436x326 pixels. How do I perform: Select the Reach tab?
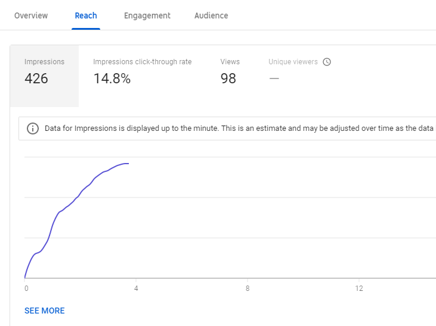pyautogui.click(x=86, y=15)
